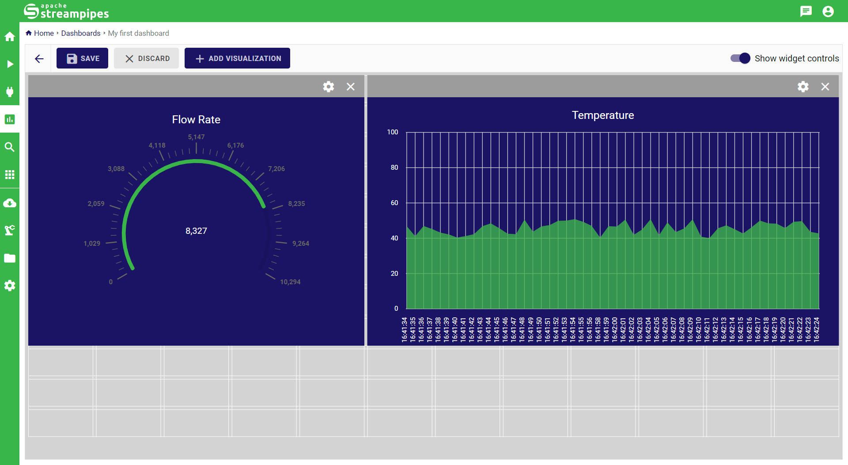The width and height of the screenshot is (848, 465).
Task: Open the Home icon in sidebar
Action: [x=10, y=37]
